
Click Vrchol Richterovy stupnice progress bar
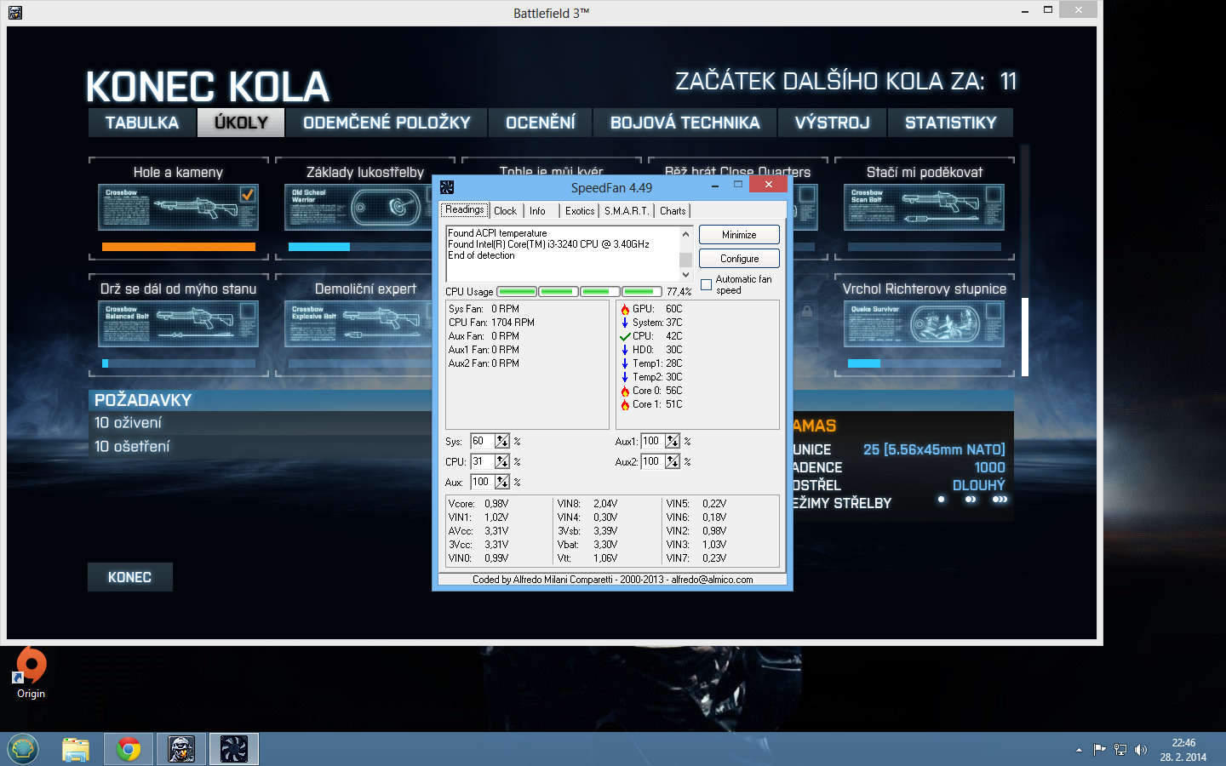point(925,363)
